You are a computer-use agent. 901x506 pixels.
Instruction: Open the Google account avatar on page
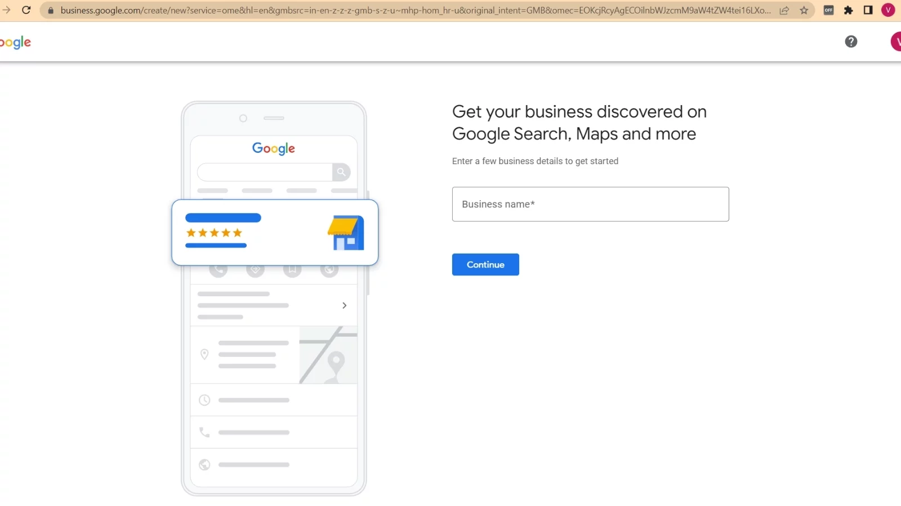[896, 42]
